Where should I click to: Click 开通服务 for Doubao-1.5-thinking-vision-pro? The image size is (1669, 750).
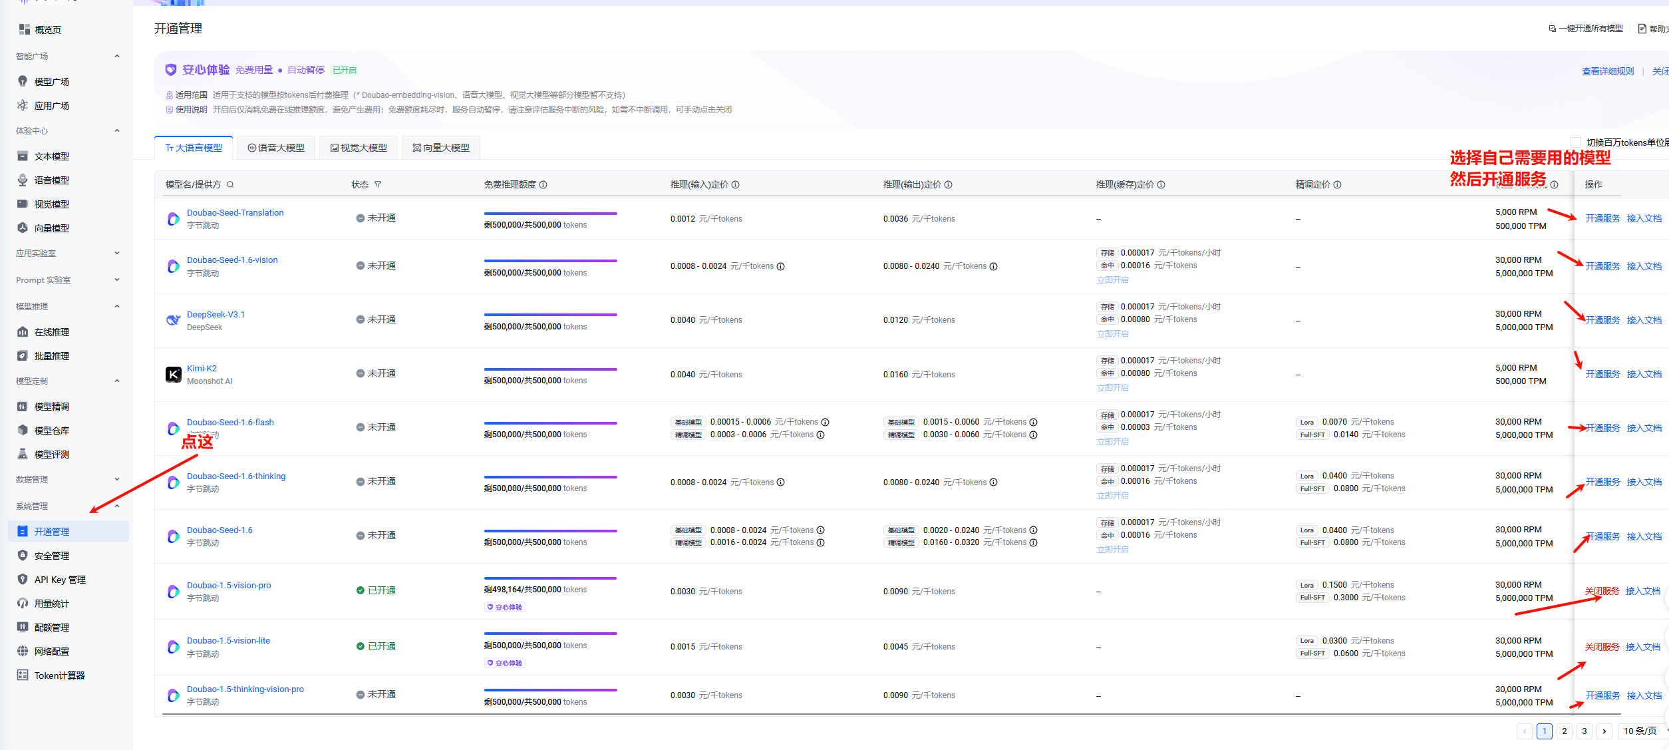click(x=1603, y=696)
